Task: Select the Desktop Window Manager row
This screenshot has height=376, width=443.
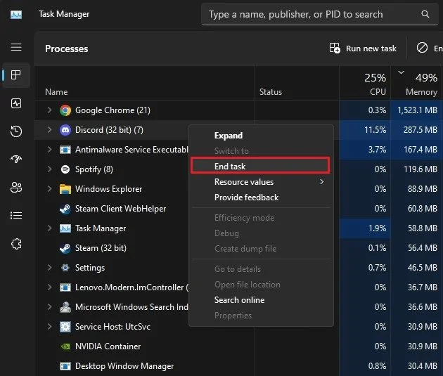Action: click(x=238, y=366)
